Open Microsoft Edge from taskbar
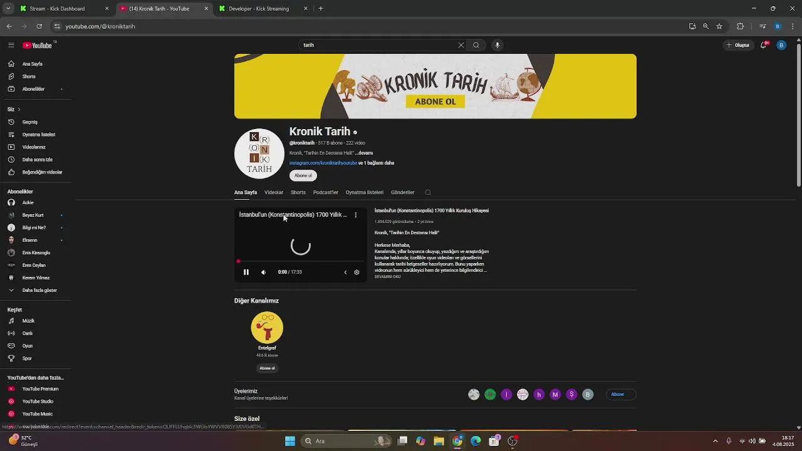 tap(476, 441)
